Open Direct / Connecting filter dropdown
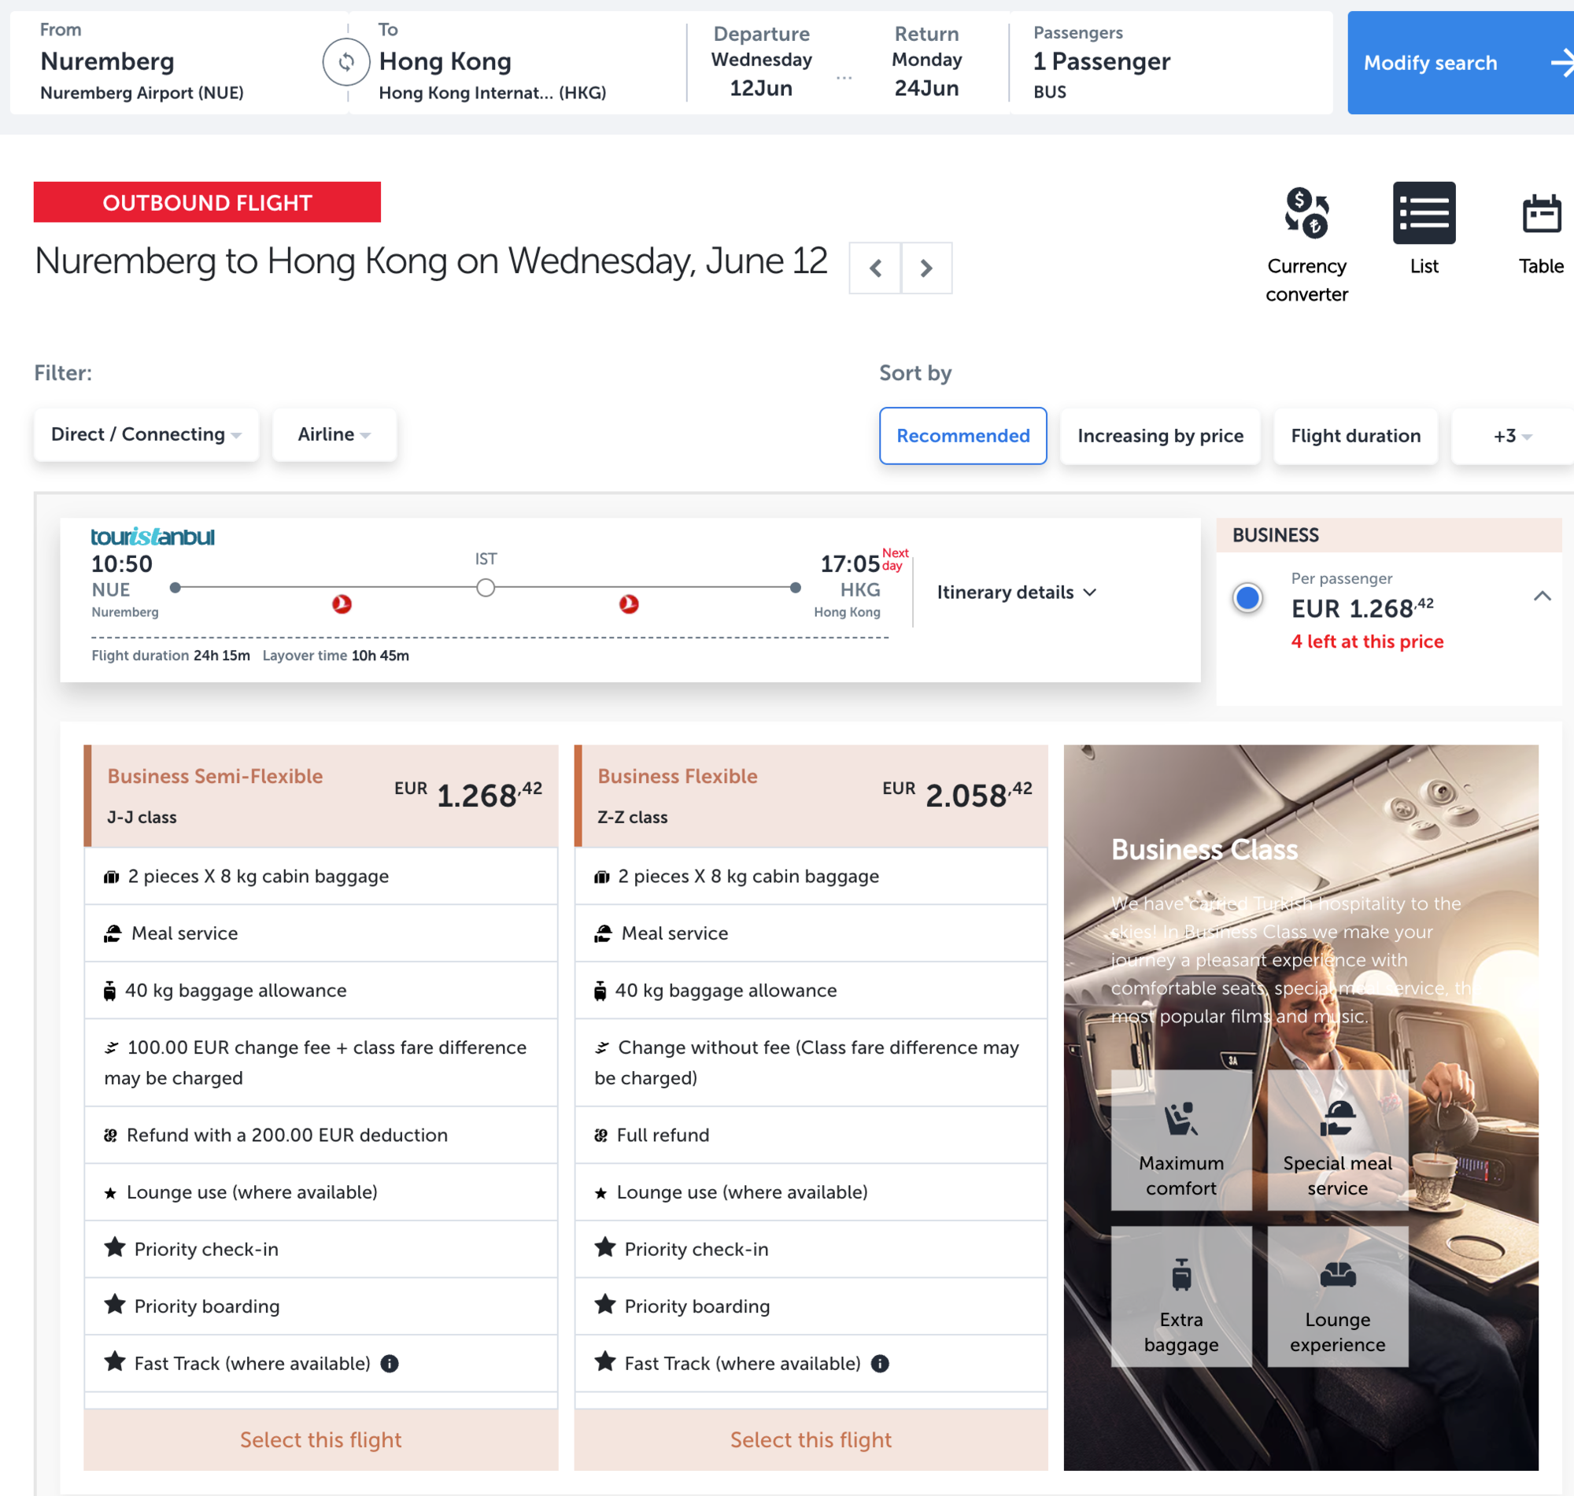Viewport: 1574px width, 1496px height. (146, 434)
